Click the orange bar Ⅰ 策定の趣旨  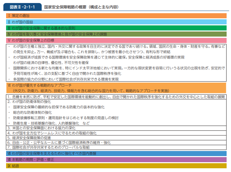click(116, 16)
